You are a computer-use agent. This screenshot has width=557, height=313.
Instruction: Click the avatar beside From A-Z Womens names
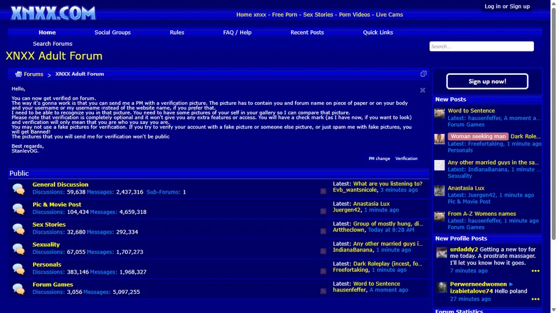(x=439, y=216)
